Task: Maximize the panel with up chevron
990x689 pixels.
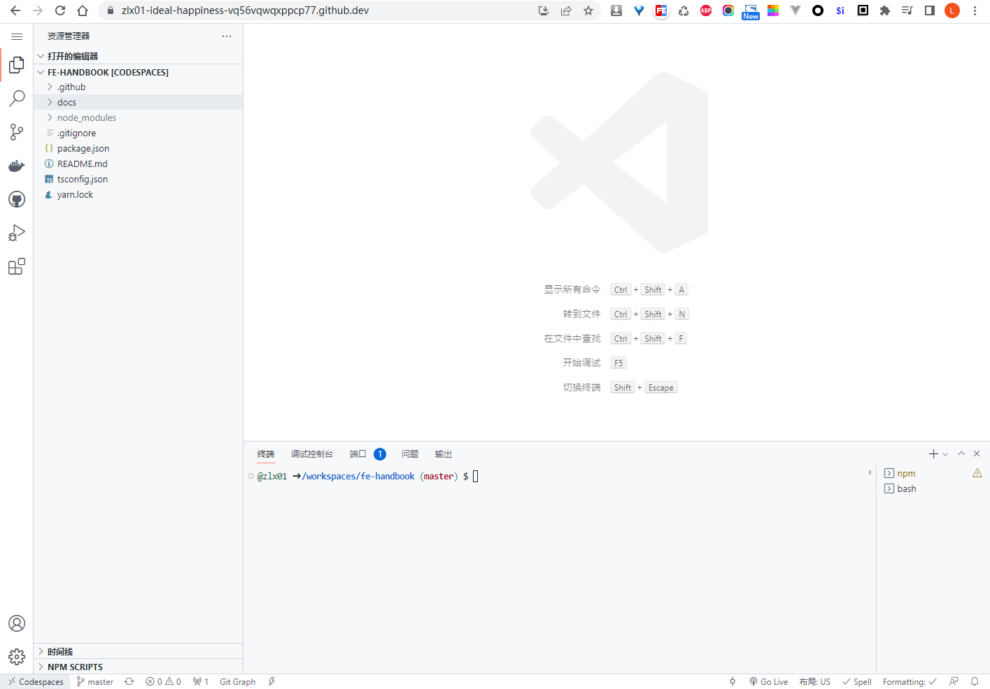Action: 961,454
